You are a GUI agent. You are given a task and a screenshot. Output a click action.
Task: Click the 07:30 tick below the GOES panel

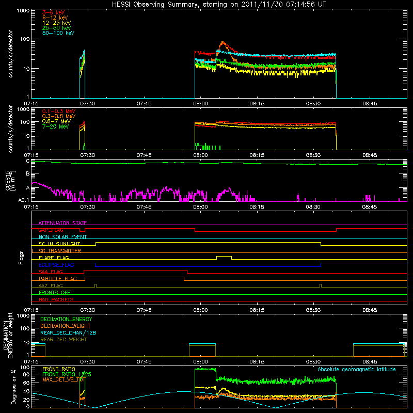click(x=87, y=207)
